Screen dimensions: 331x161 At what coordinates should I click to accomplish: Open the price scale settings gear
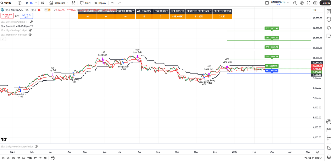(318, 152)
